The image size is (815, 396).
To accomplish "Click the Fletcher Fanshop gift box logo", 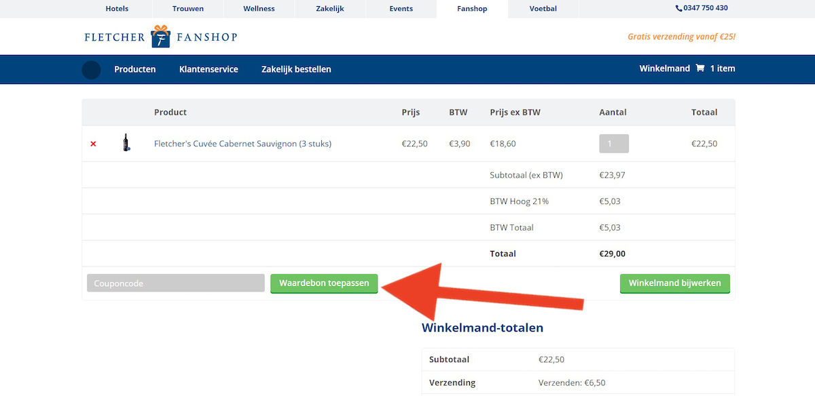I will pos(161,37).
